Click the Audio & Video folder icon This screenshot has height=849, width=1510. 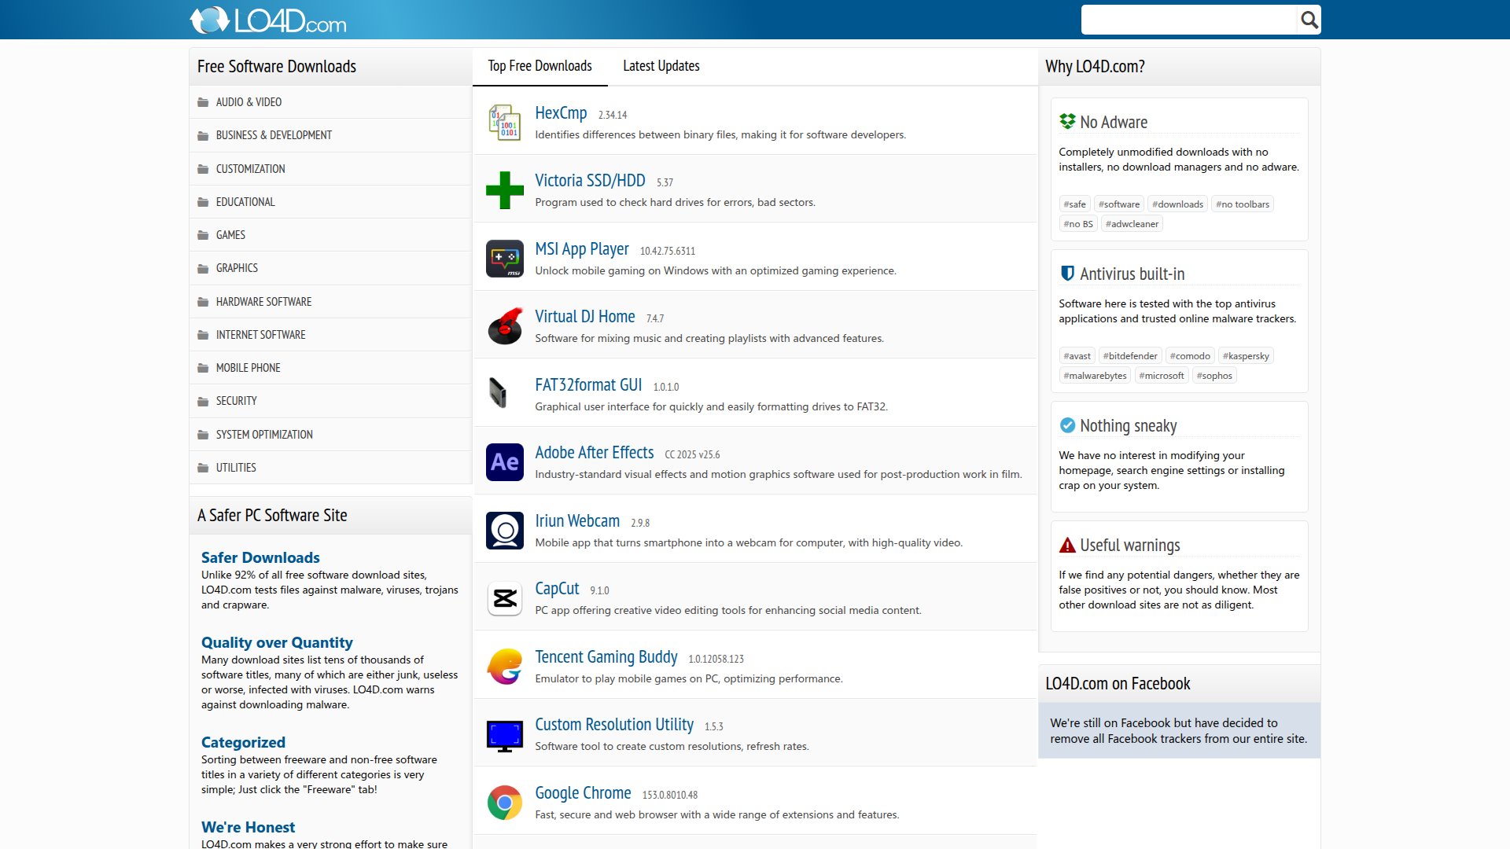[x=203, y=102]
